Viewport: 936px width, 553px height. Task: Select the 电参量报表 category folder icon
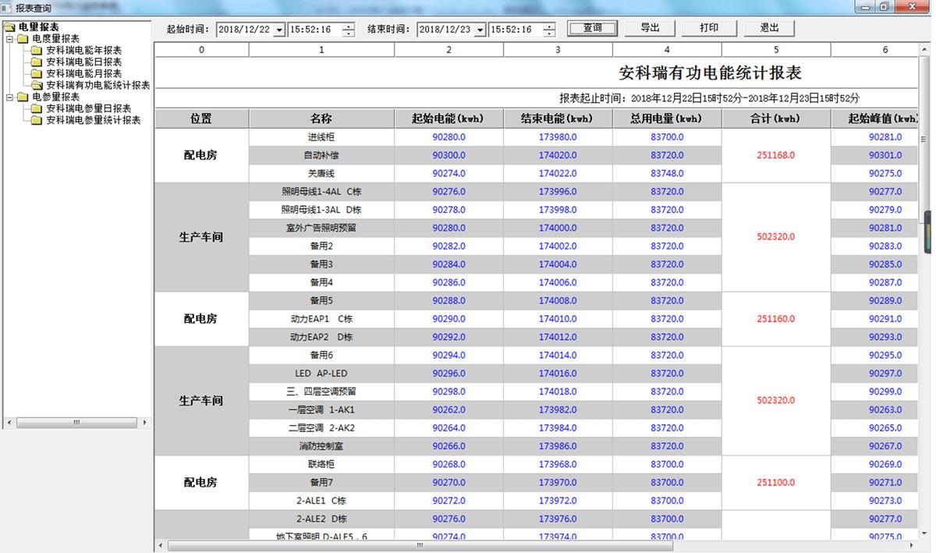click(21, 97)
